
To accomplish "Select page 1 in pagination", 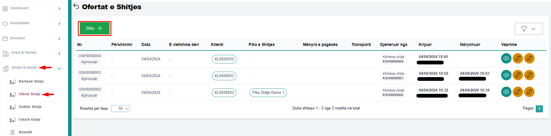I will (539, 109).
